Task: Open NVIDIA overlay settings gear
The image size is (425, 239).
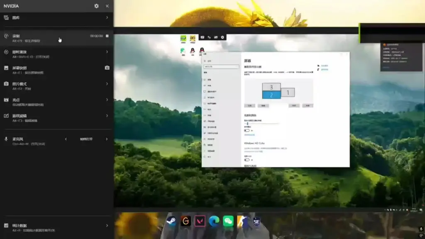Action: [96, 6]
